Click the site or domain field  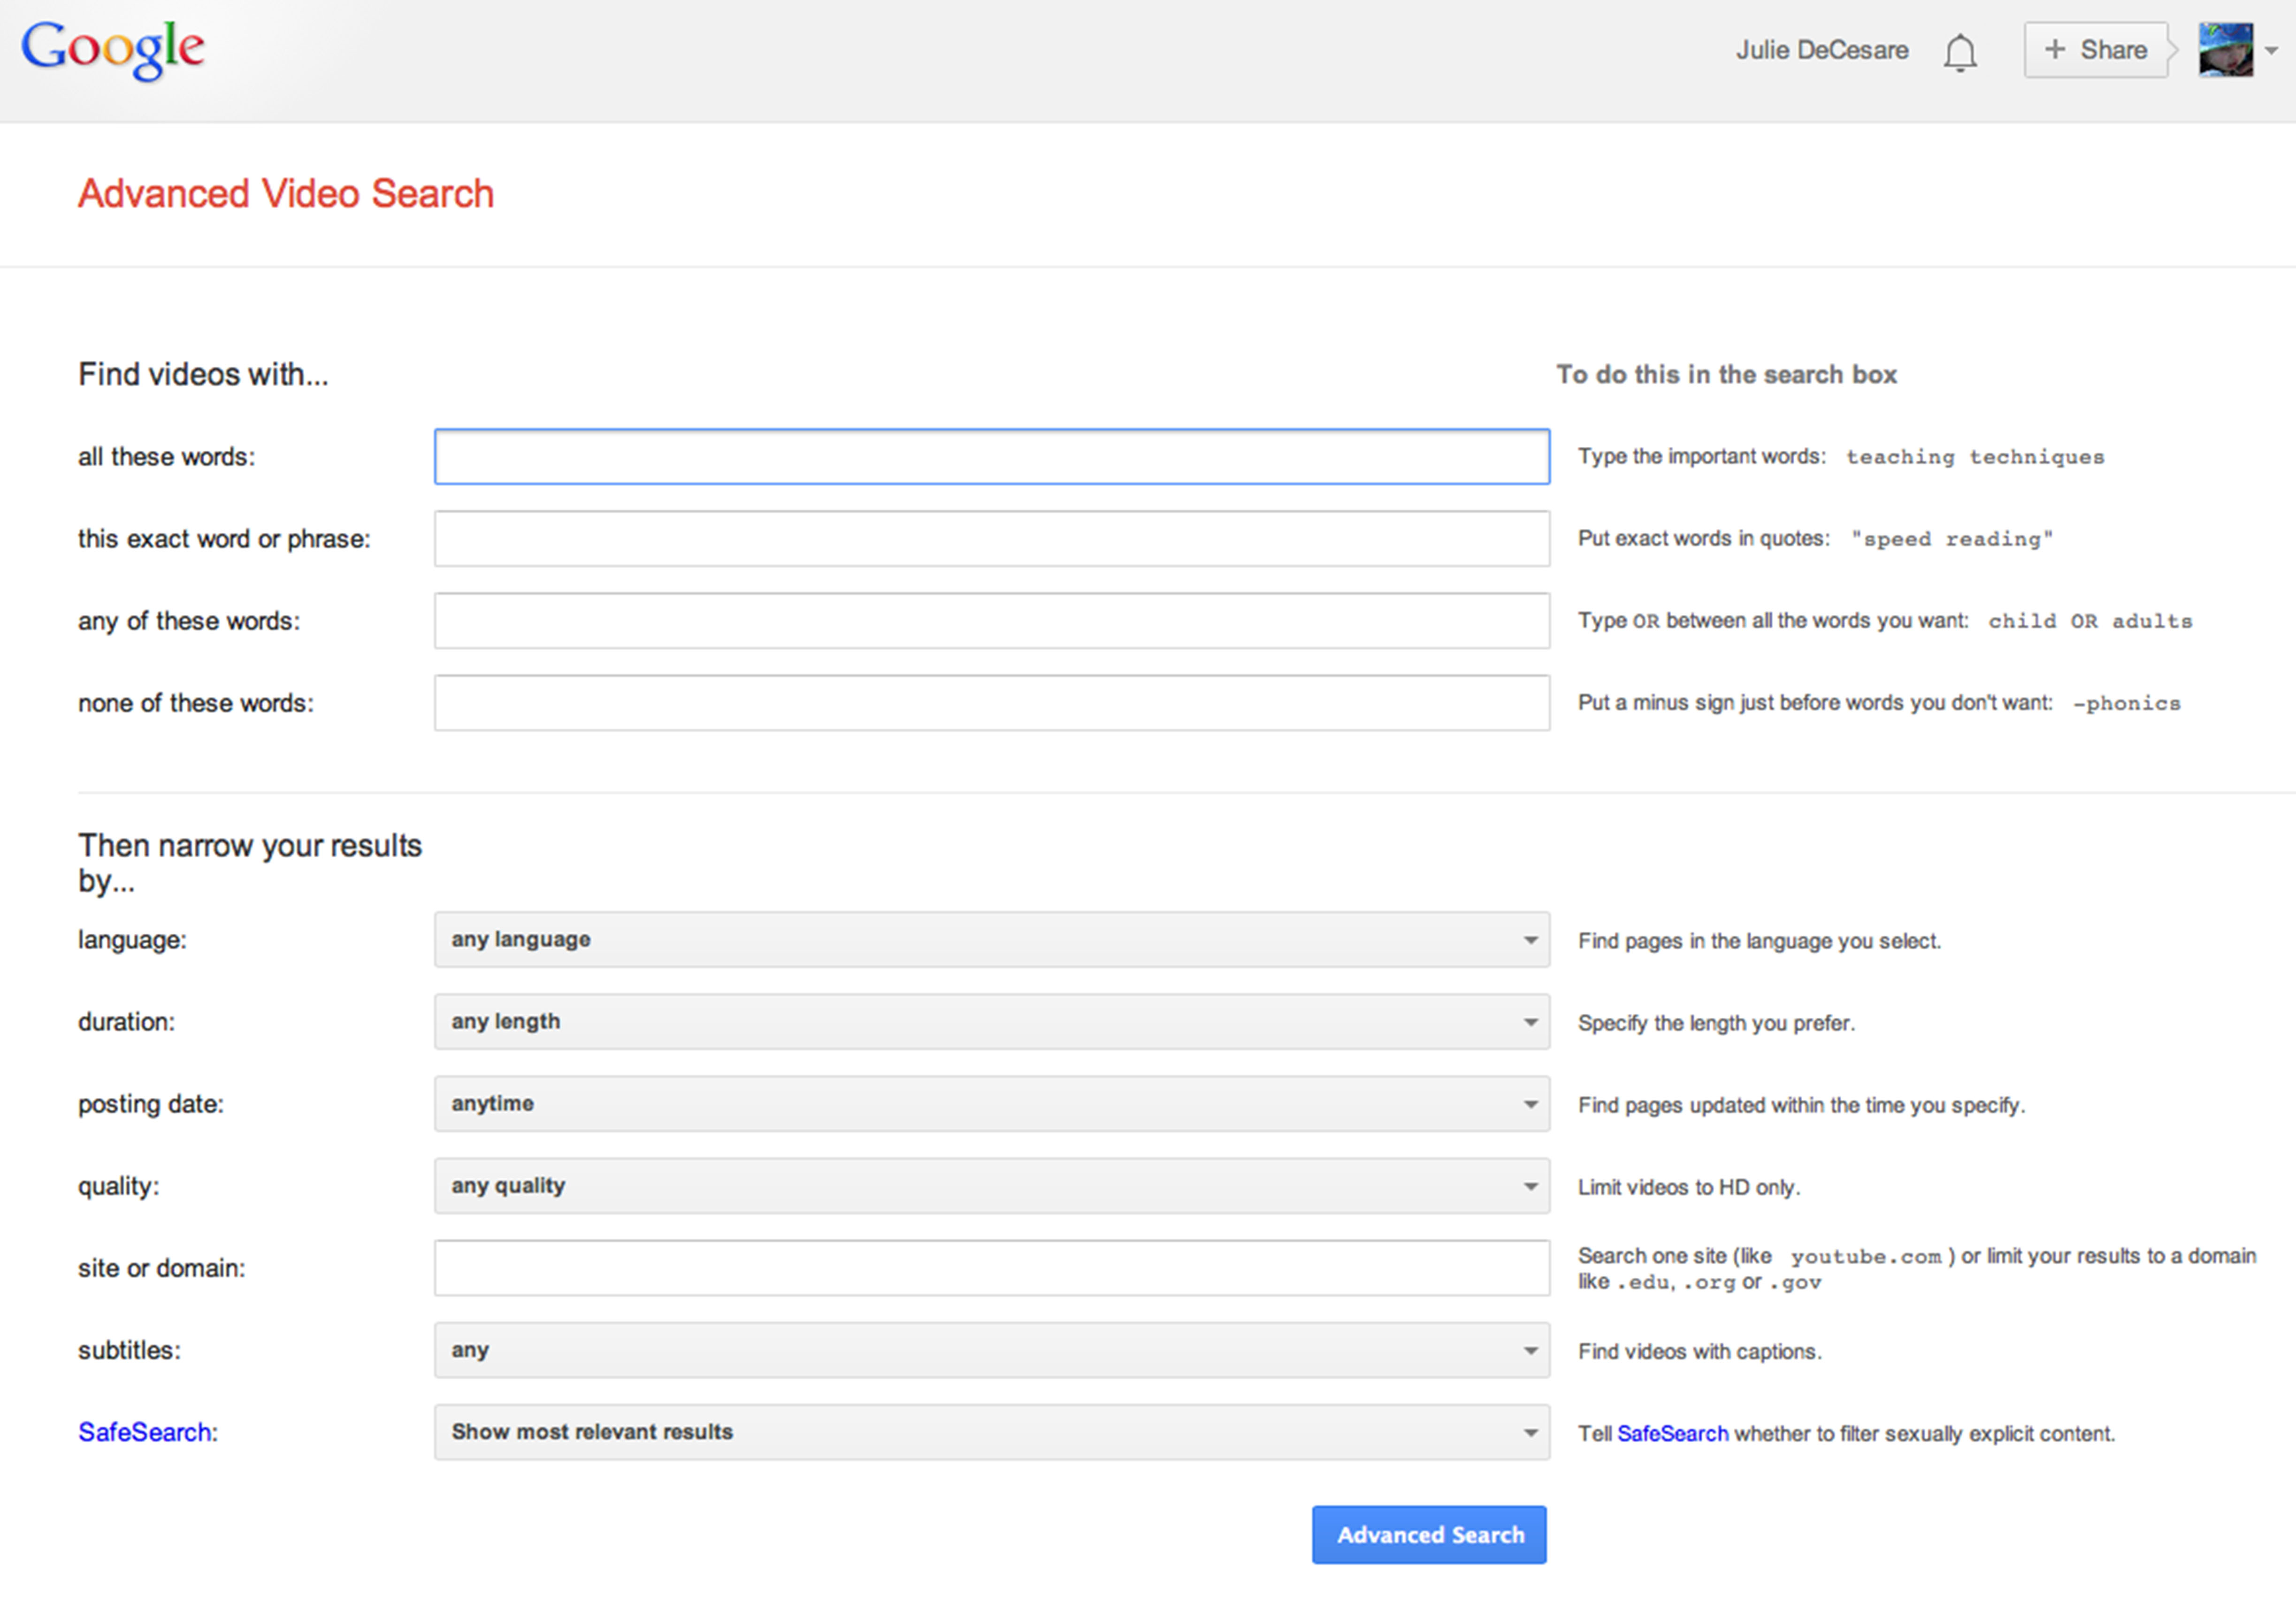tap(991, 1268)
